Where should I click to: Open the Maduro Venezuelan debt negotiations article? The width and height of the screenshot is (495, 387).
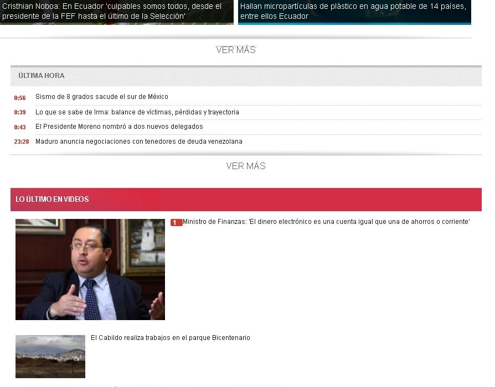(139, 142)
